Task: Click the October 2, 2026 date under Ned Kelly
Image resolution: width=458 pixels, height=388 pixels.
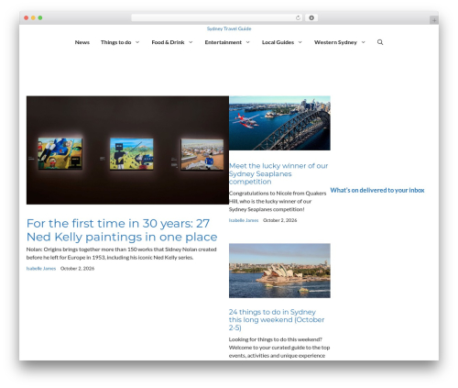Action: point(77,269)
